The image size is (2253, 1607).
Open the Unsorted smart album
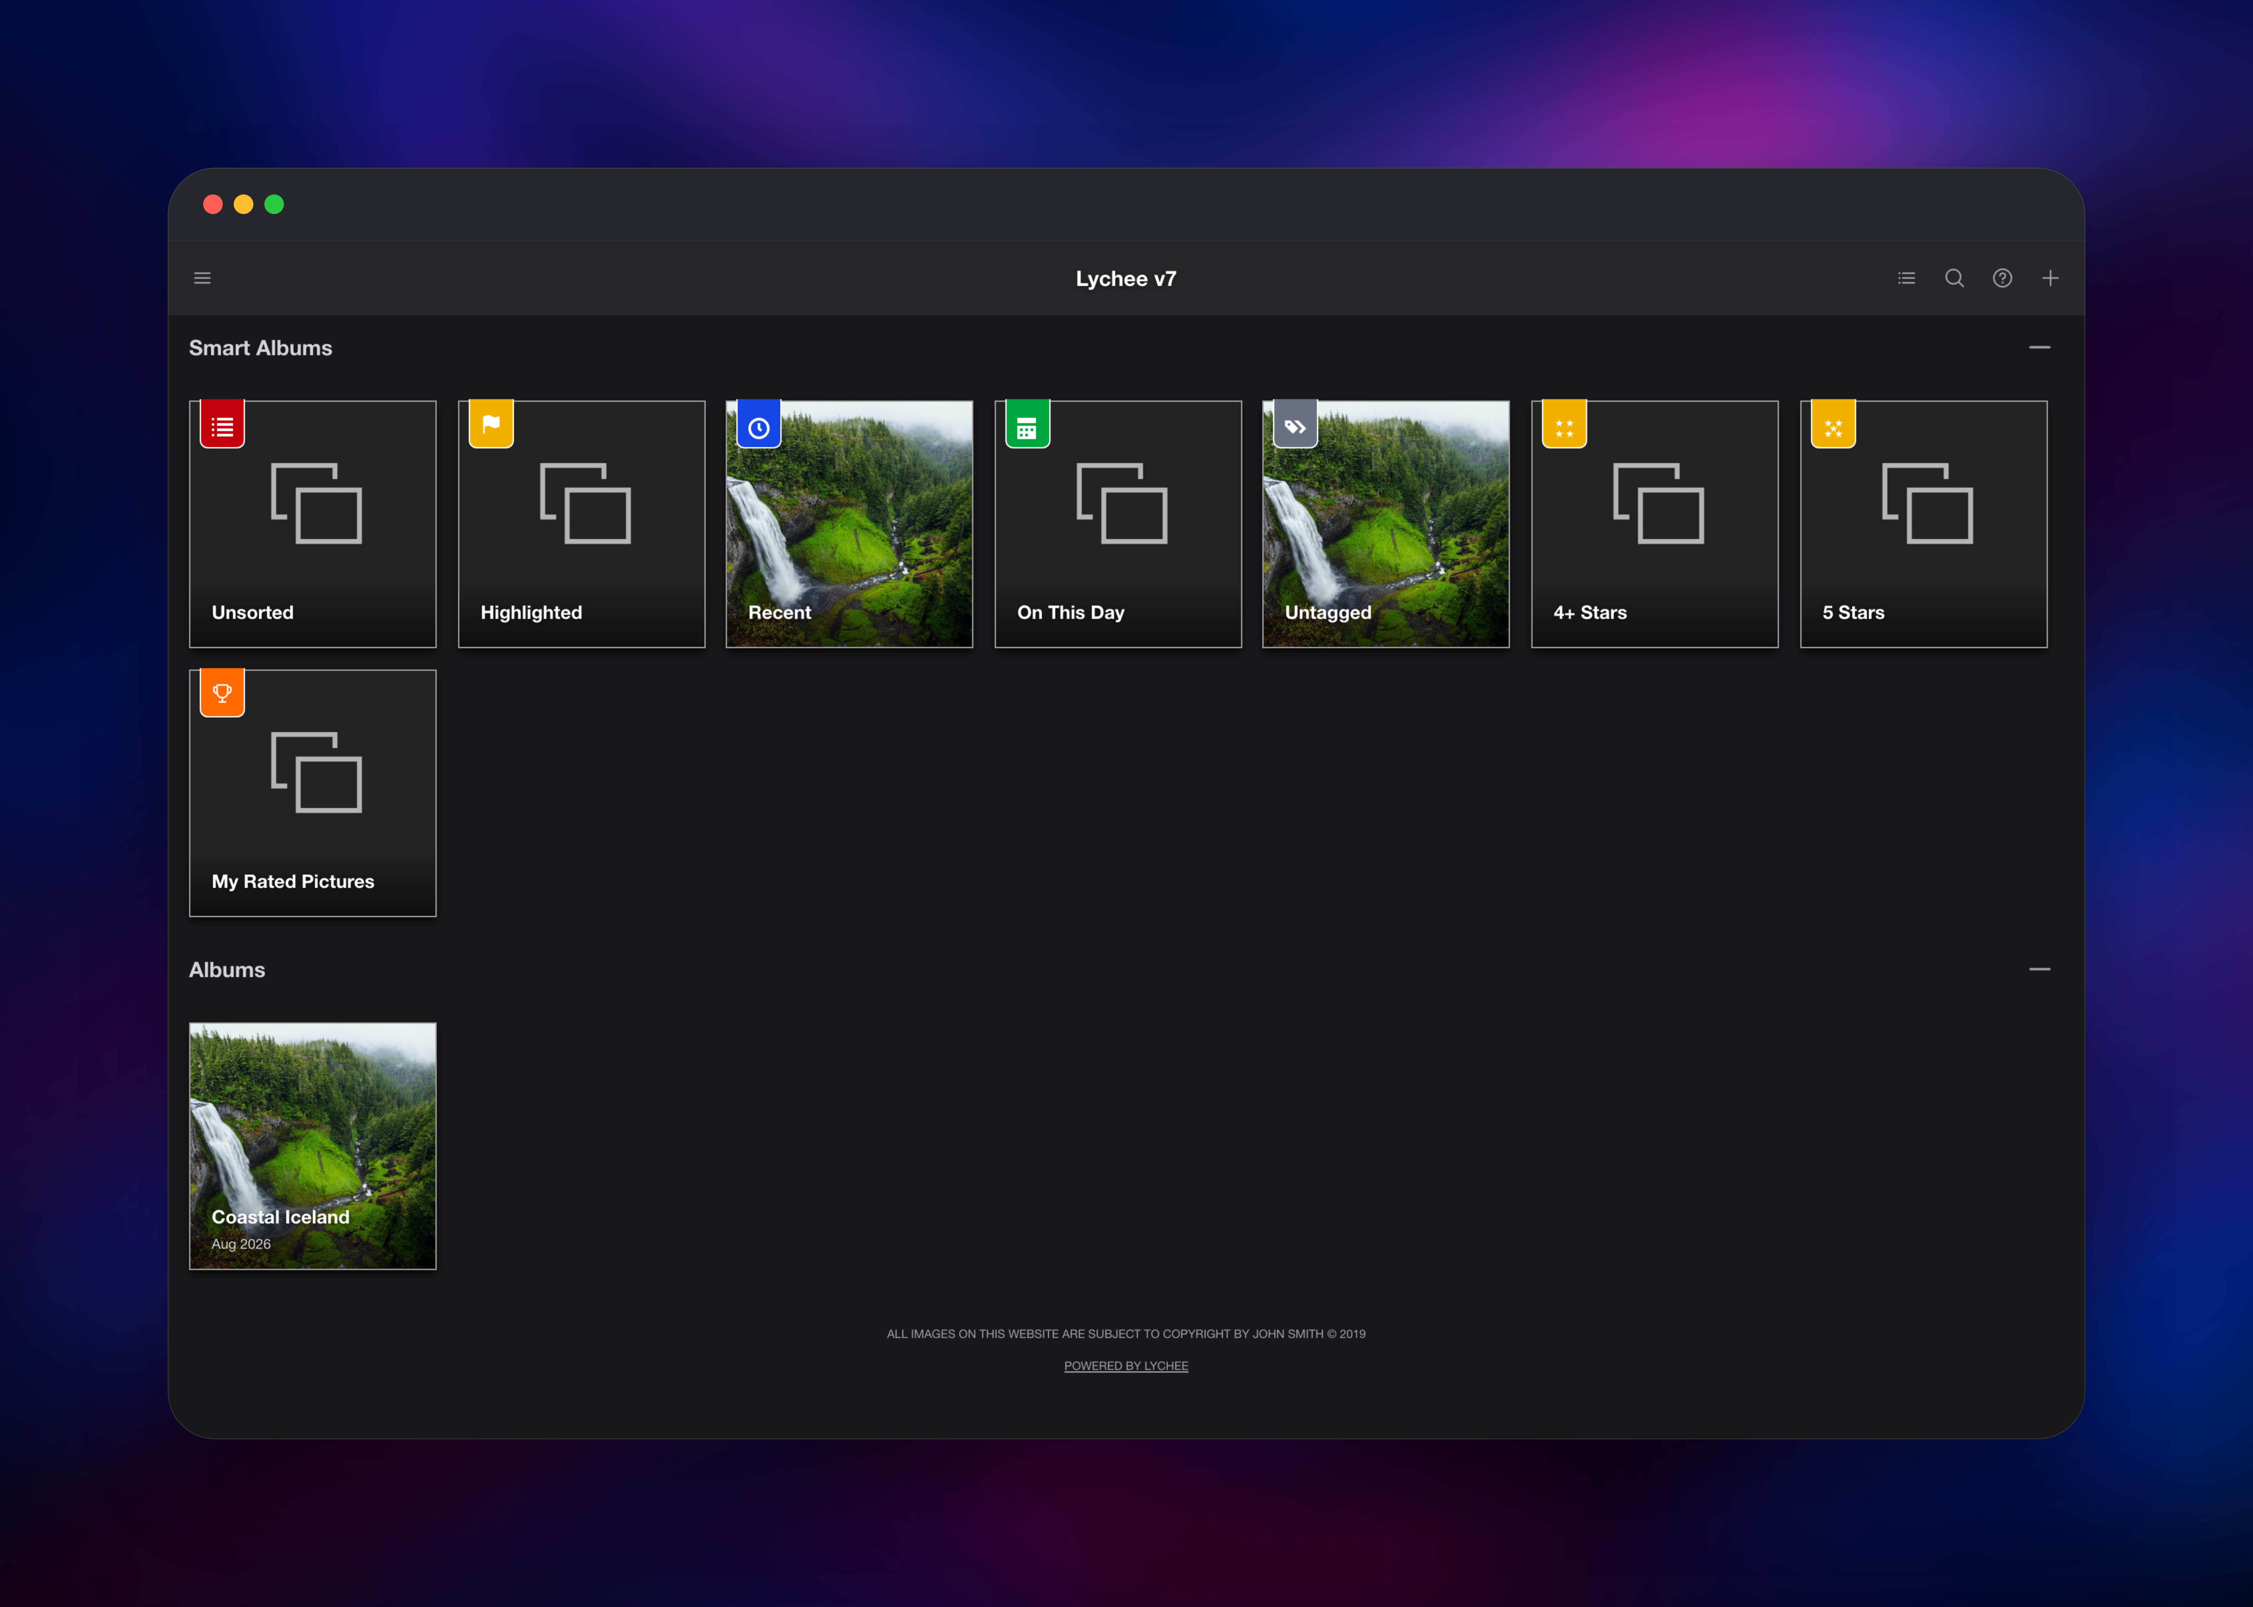click(x=313, y=524)
